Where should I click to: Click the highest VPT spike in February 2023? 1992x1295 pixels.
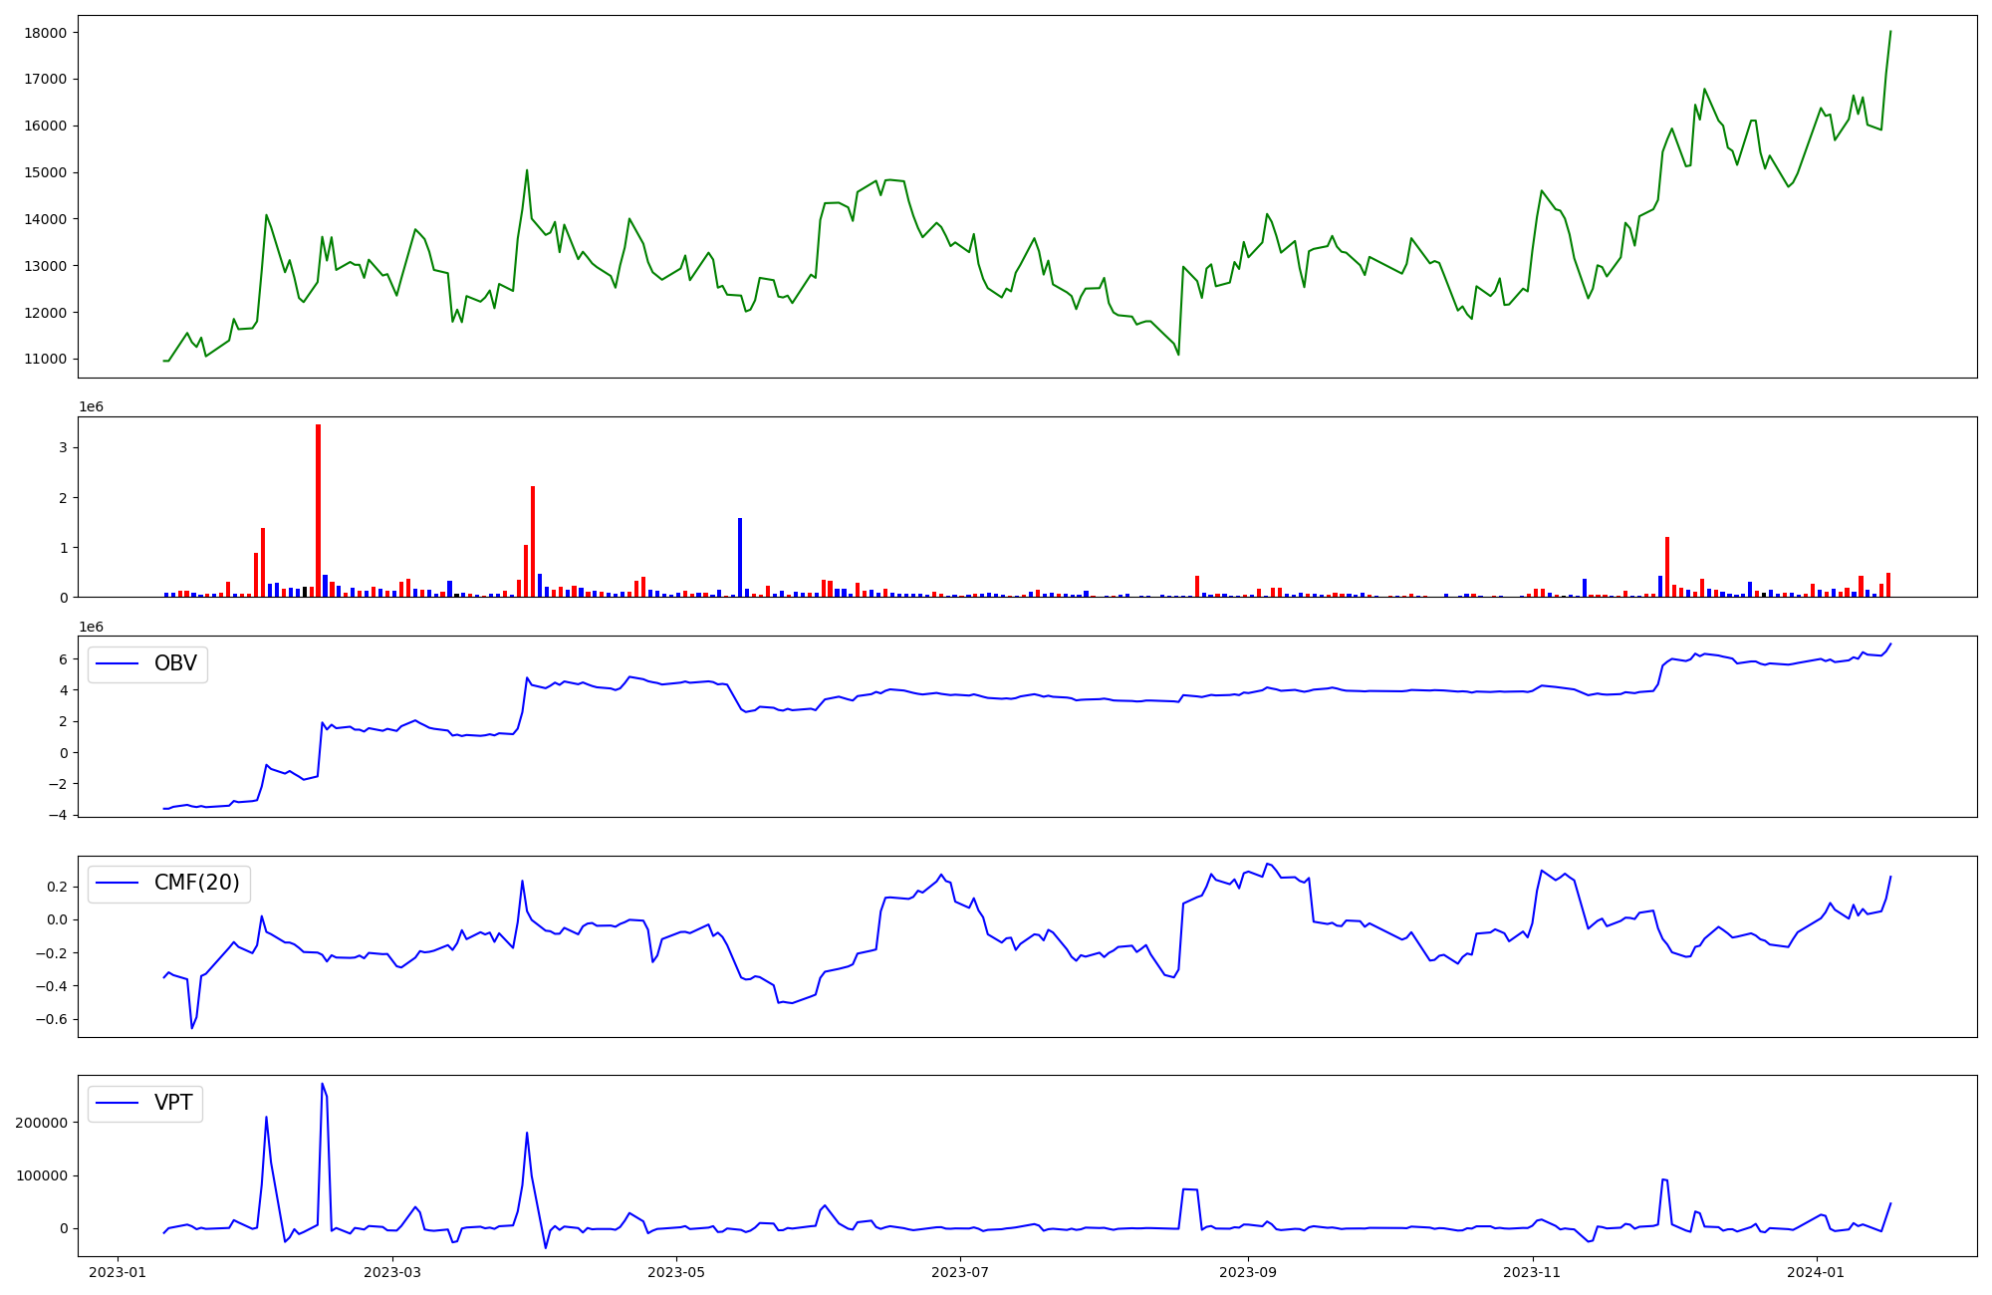click(322, 1085)
